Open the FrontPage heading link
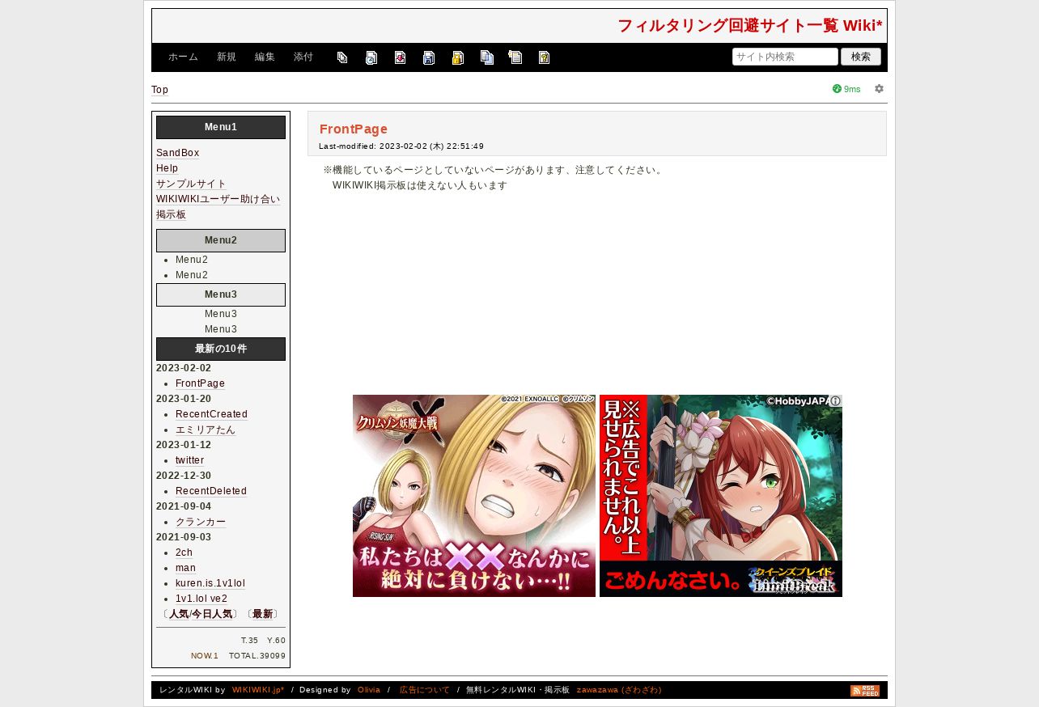This screenshot has height=707, width=1039. click(x=354, y=129)
